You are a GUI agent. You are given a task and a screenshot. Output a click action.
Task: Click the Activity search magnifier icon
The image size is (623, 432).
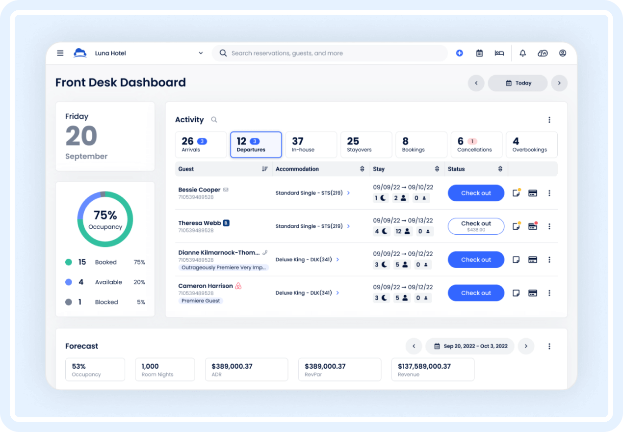[x=214, y=119]
